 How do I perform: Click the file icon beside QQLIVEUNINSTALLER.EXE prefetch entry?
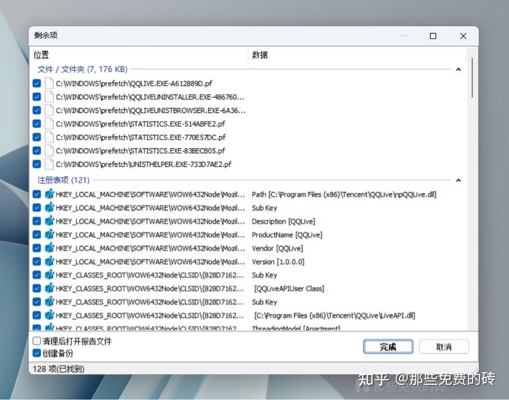tap(49, 96)
